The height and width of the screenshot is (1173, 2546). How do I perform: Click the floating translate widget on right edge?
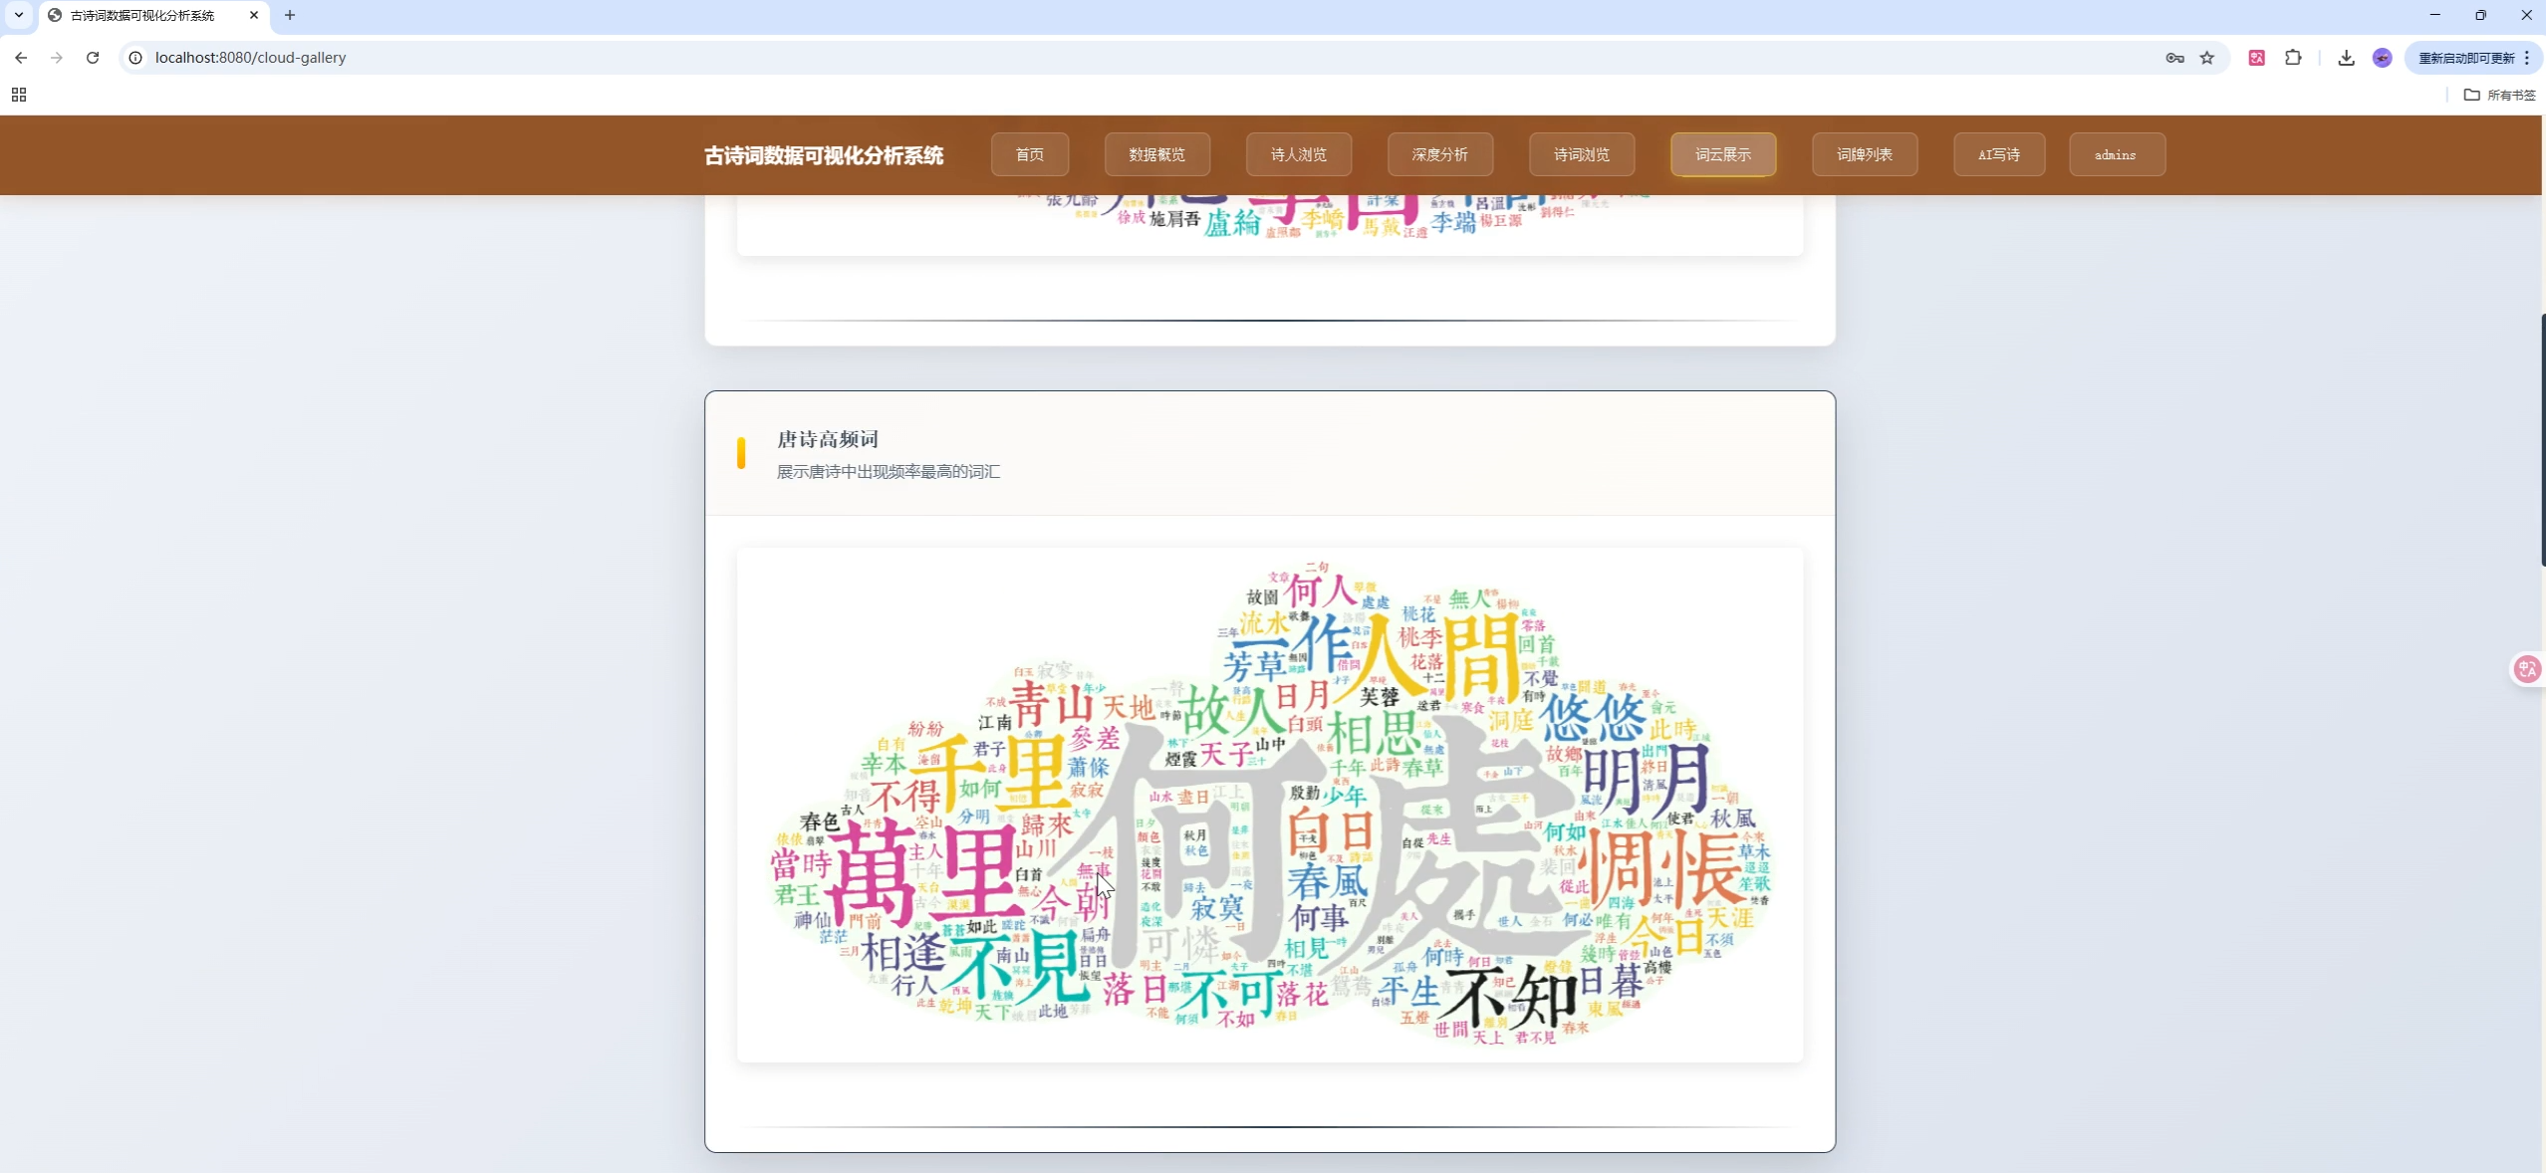2527,669
